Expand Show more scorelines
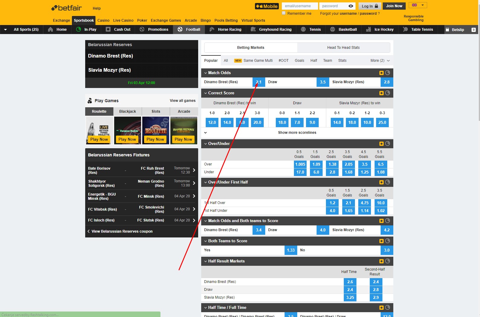Screen dimensions: 480x317 click(x=297, y=133)
